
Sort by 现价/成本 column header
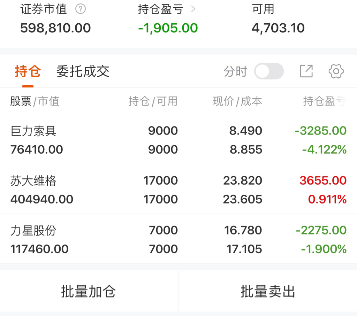[237, 101]
